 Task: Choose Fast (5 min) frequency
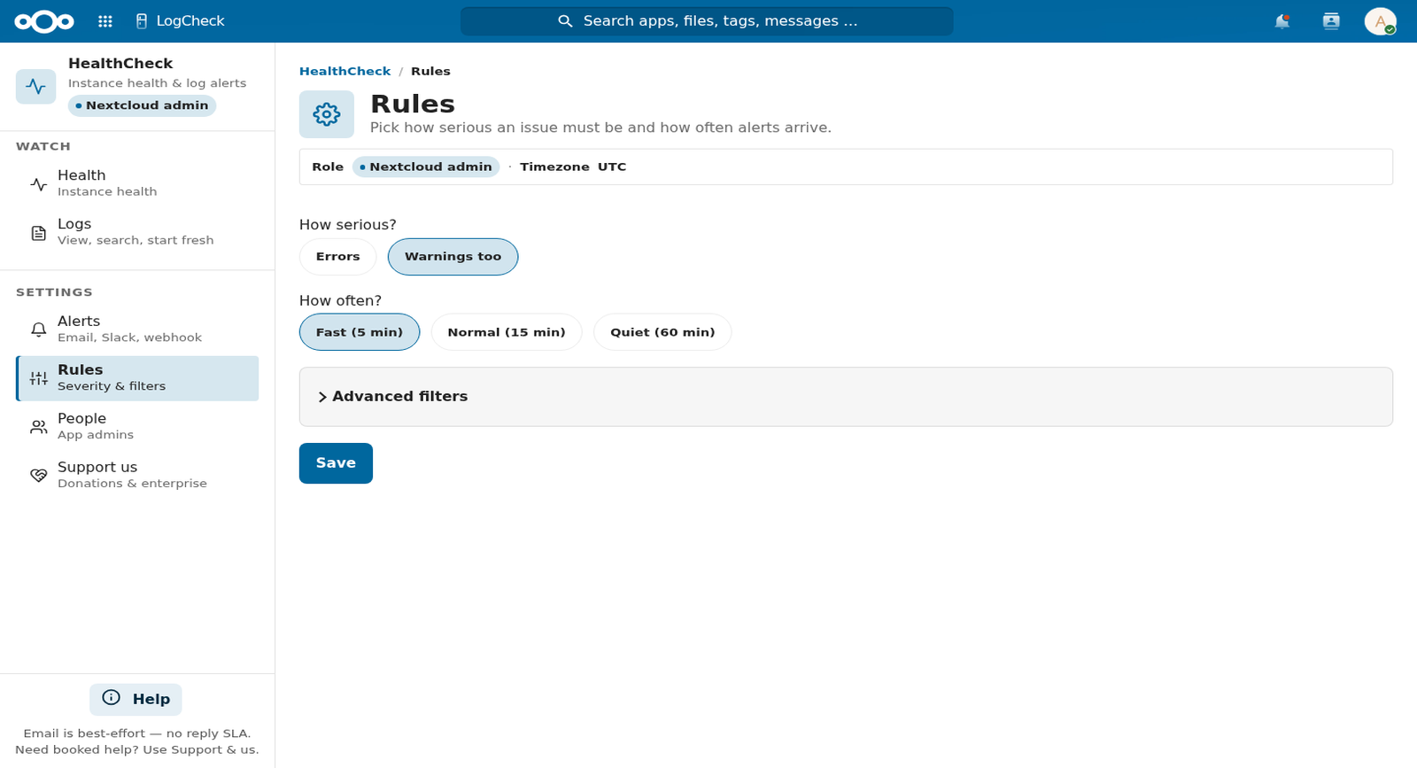click(360, 332)
